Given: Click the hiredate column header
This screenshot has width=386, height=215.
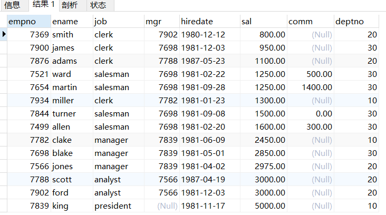Looking at the screenshot, I should pos(209,22).
